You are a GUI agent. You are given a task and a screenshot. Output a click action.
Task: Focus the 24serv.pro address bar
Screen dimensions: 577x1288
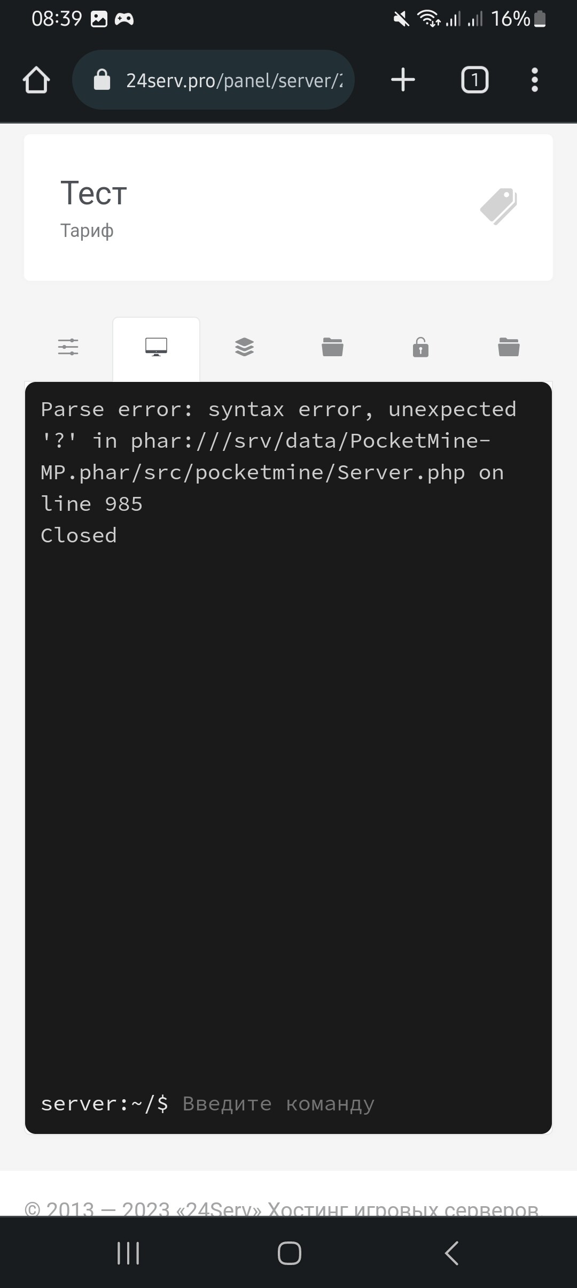point(213,80)
